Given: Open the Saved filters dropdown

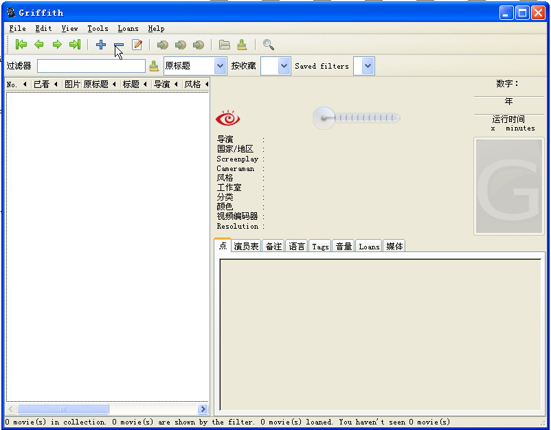Looking at the screenshot, I should (364, 66).
